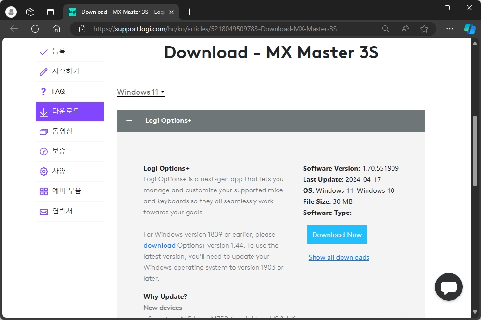Click the Download Now button

tap(337, 235)
